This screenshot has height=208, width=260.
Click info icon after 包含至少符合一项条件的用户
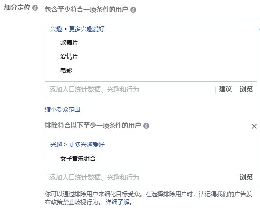[133, 10]
